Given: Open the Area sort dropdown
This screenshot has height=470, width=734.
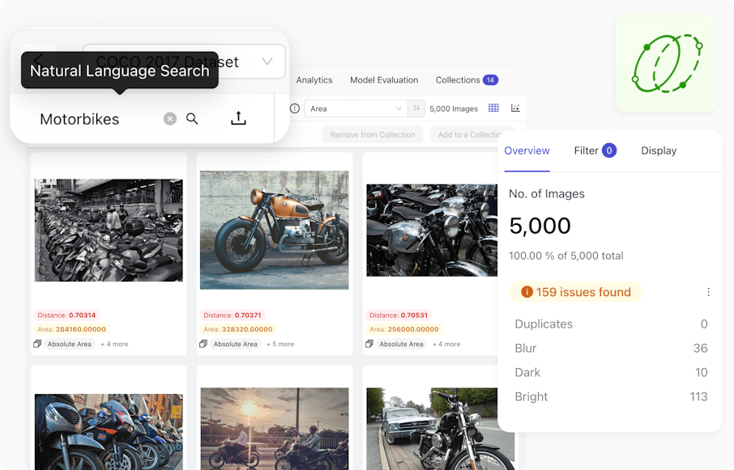Looking at the screenshot, I should pos(356,108).
